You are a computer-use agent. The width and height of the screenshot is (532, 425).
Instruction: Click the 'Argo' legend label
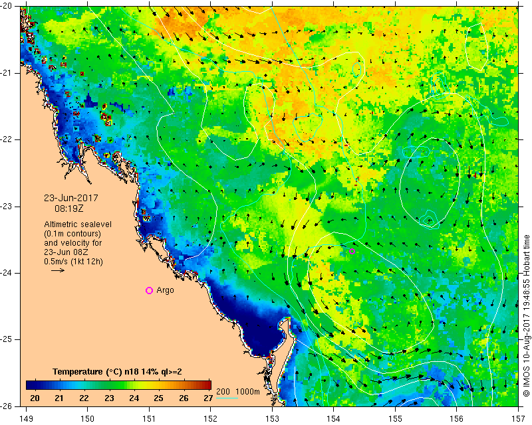[x=165, y=290]
